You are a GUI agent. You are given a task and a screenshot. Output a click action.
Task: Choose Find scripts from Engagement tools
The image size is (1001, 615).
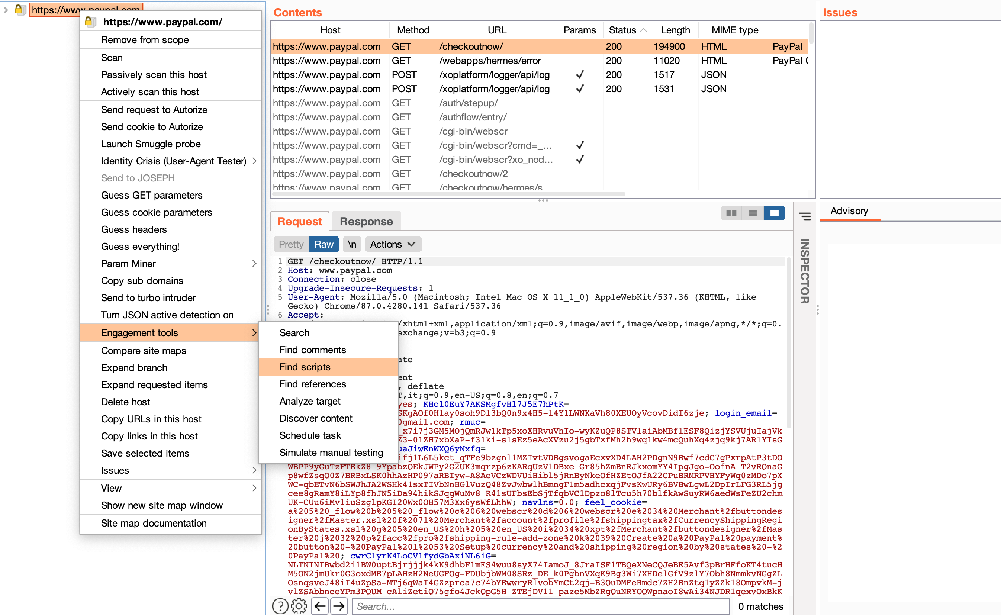[x=305, y=367]
